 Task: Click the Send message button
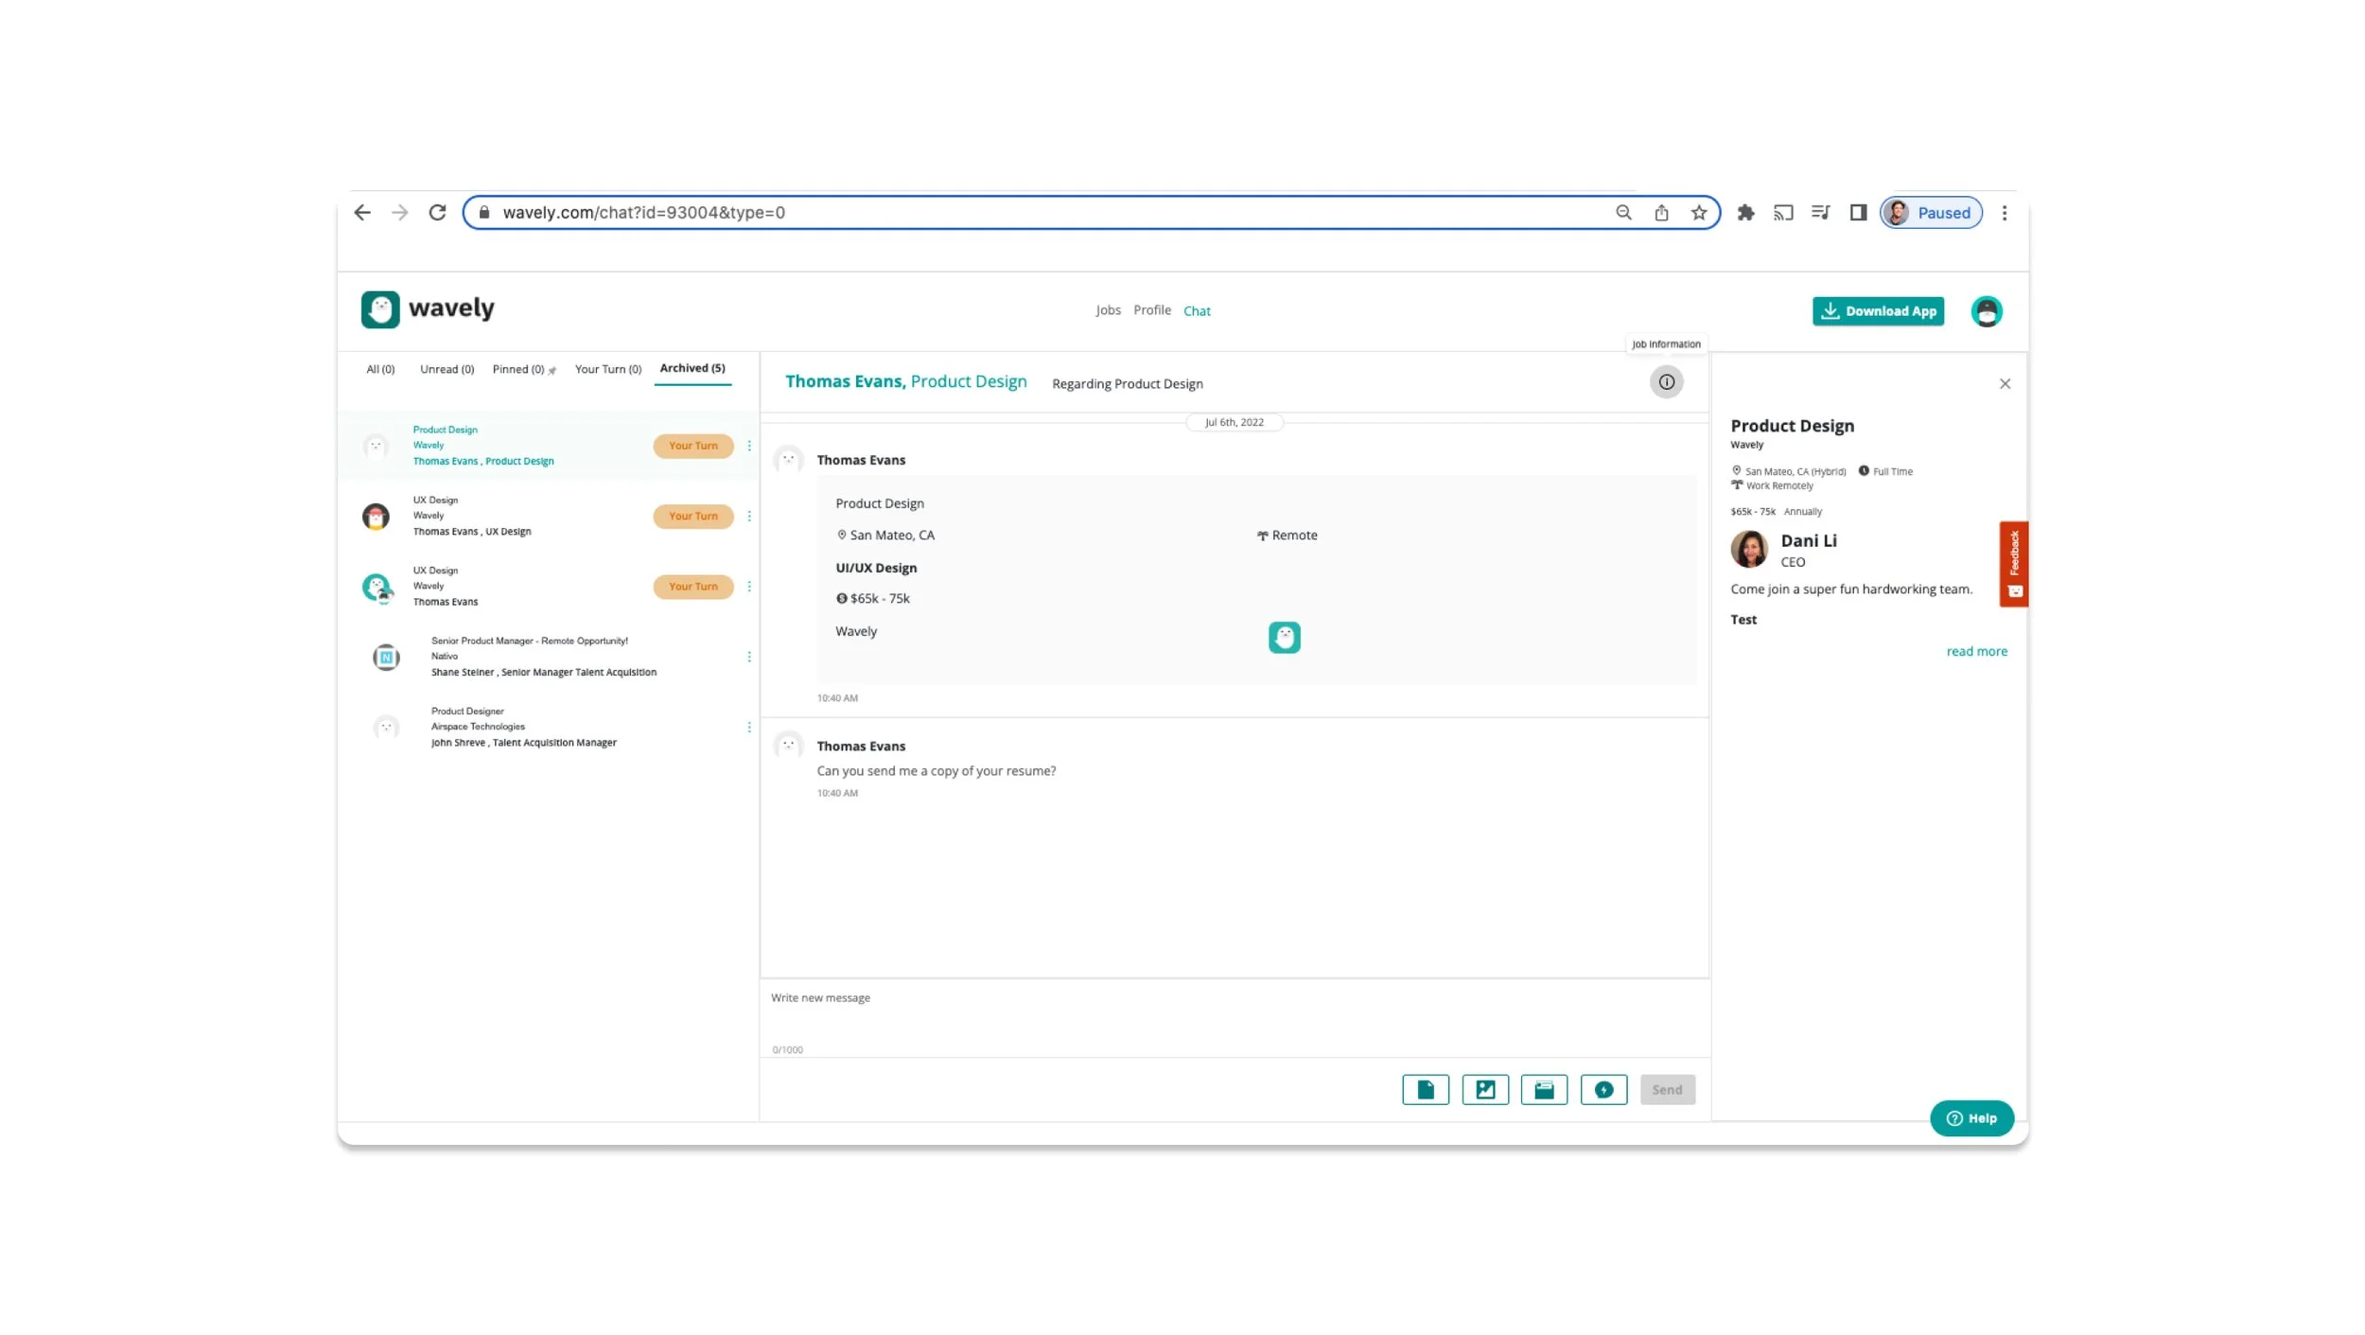[x=1667, y=1090]
